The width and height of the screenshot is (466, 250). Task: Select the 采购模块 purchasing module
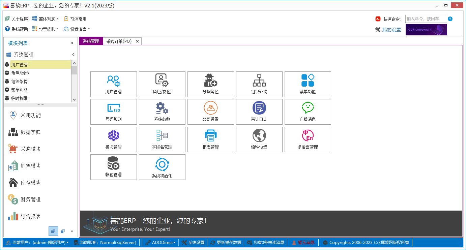click(30, 149)
